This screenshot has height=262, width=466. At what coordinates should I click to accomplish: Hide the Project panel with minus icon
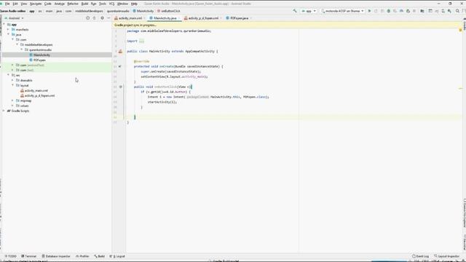[108, 18]
